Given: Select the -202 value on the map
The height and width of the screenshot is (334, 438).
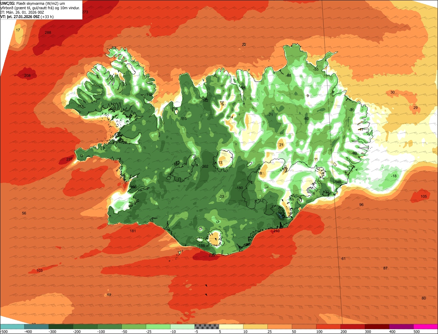Looking at the screenshot, I should pyautogui.click(x=205, y=166).
